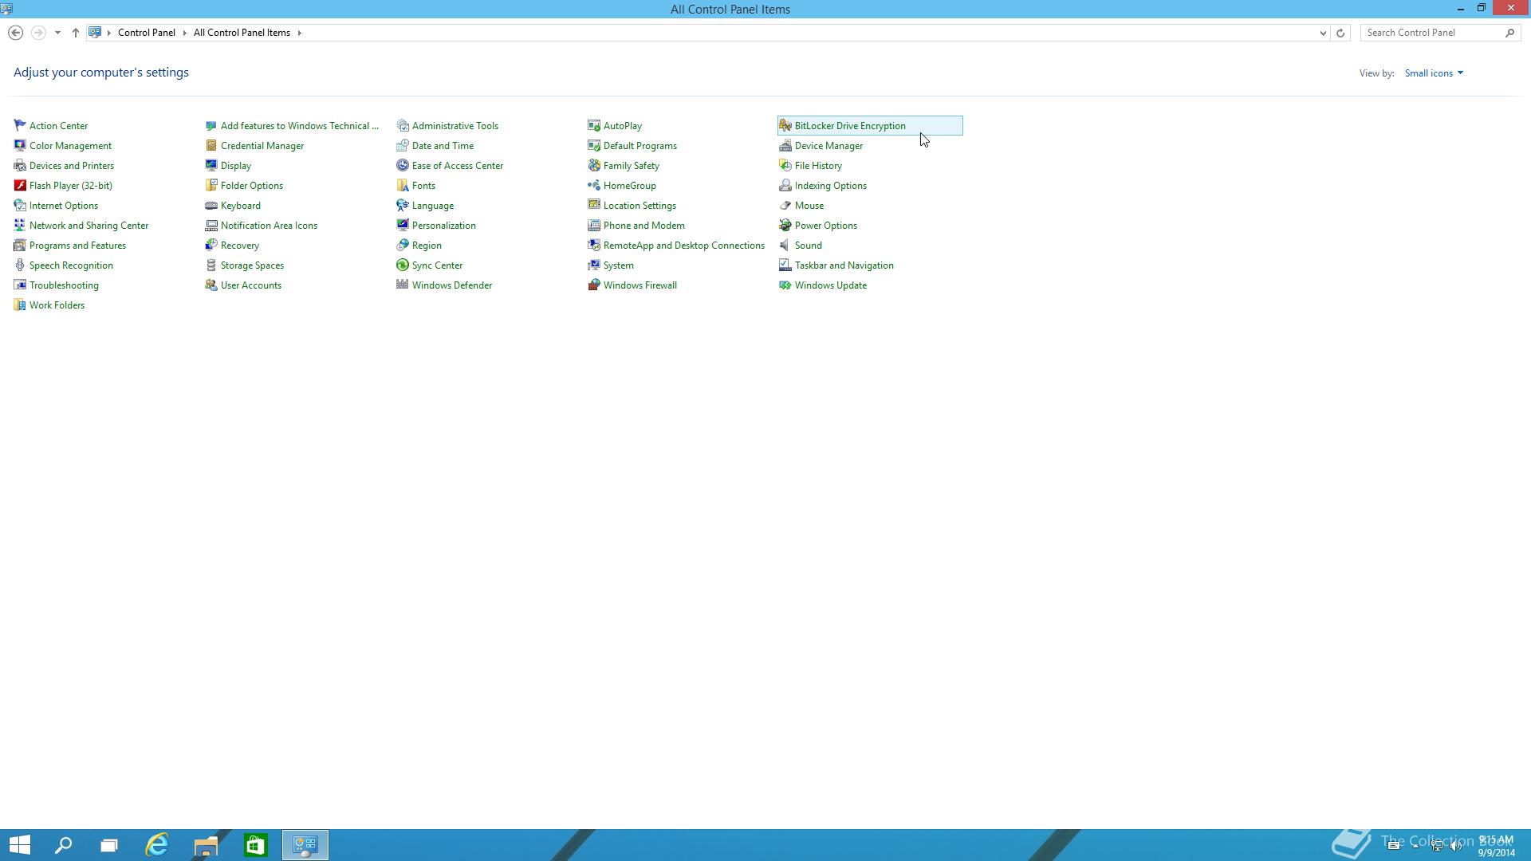
Task: Open Notification Area Icons
Action: (269, 225)
